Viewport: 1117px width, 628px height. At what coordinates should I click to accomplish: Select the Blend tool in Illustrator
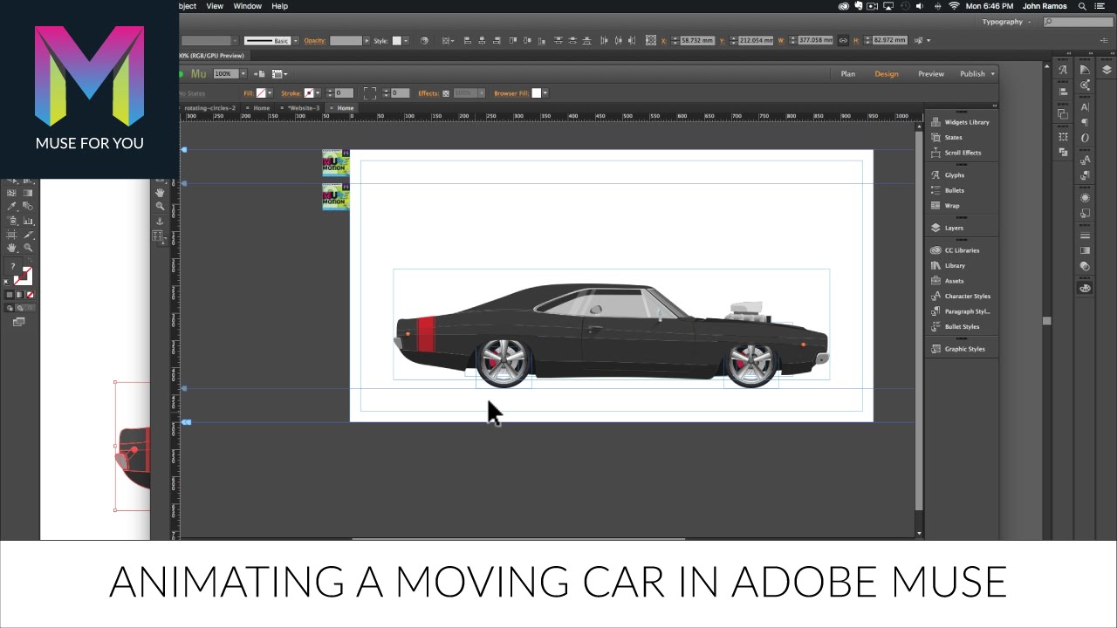28,207
